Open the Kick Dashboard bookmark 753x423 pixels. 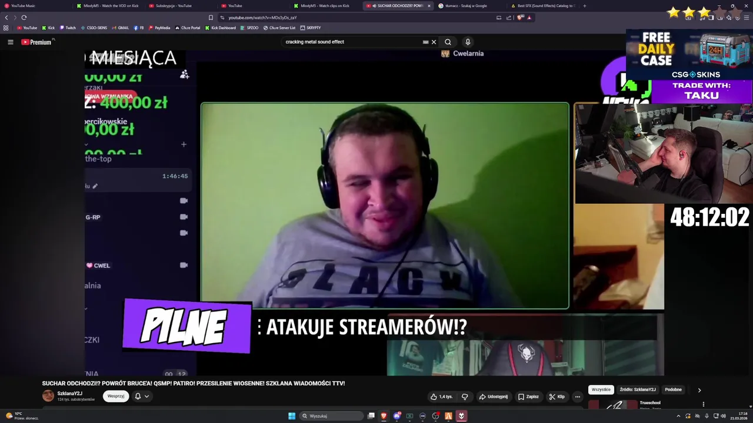tap(221, 28)
